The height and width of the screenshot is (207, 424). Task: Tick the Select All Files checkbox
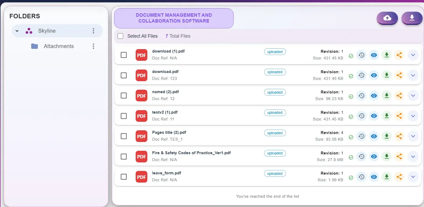pos(120,36)
